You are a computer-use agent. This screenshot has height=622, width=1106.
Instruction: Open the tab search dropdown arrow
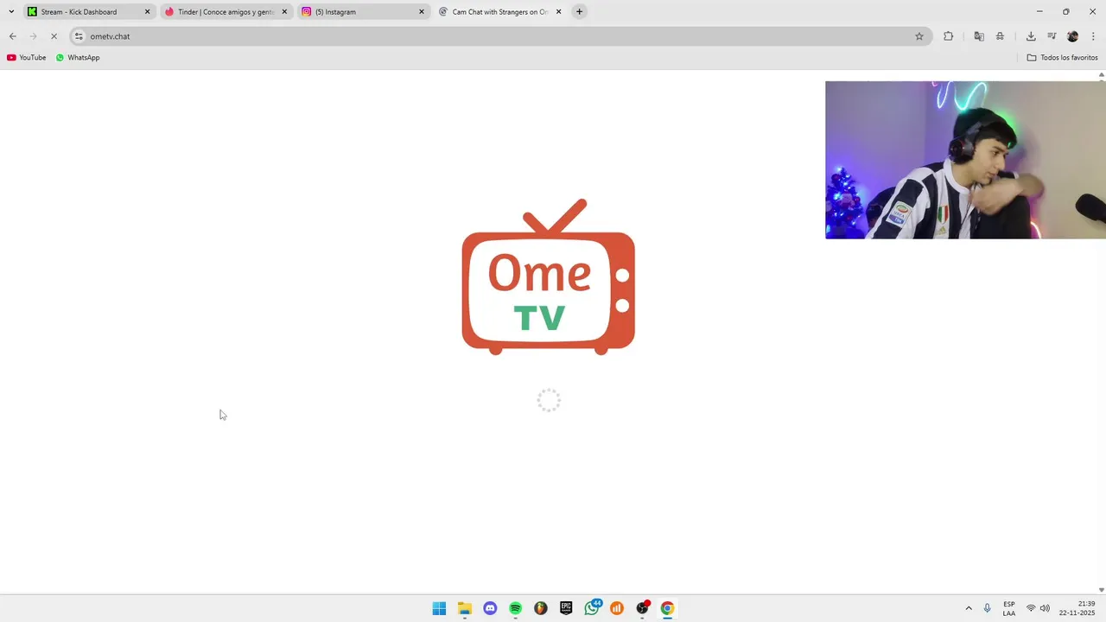tap(11, 12)
